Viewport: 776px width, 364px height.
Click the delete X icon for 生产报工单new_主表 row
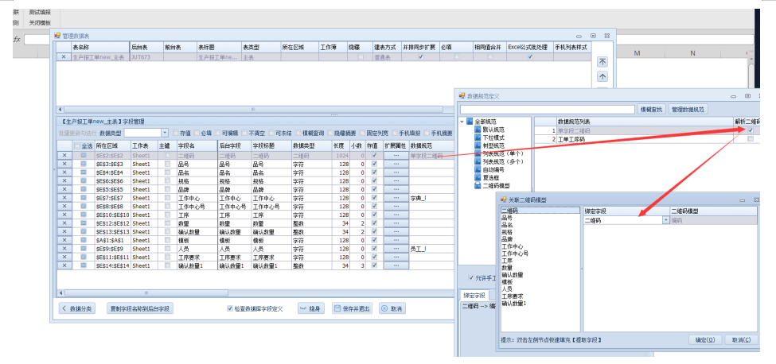pos(64,57)
